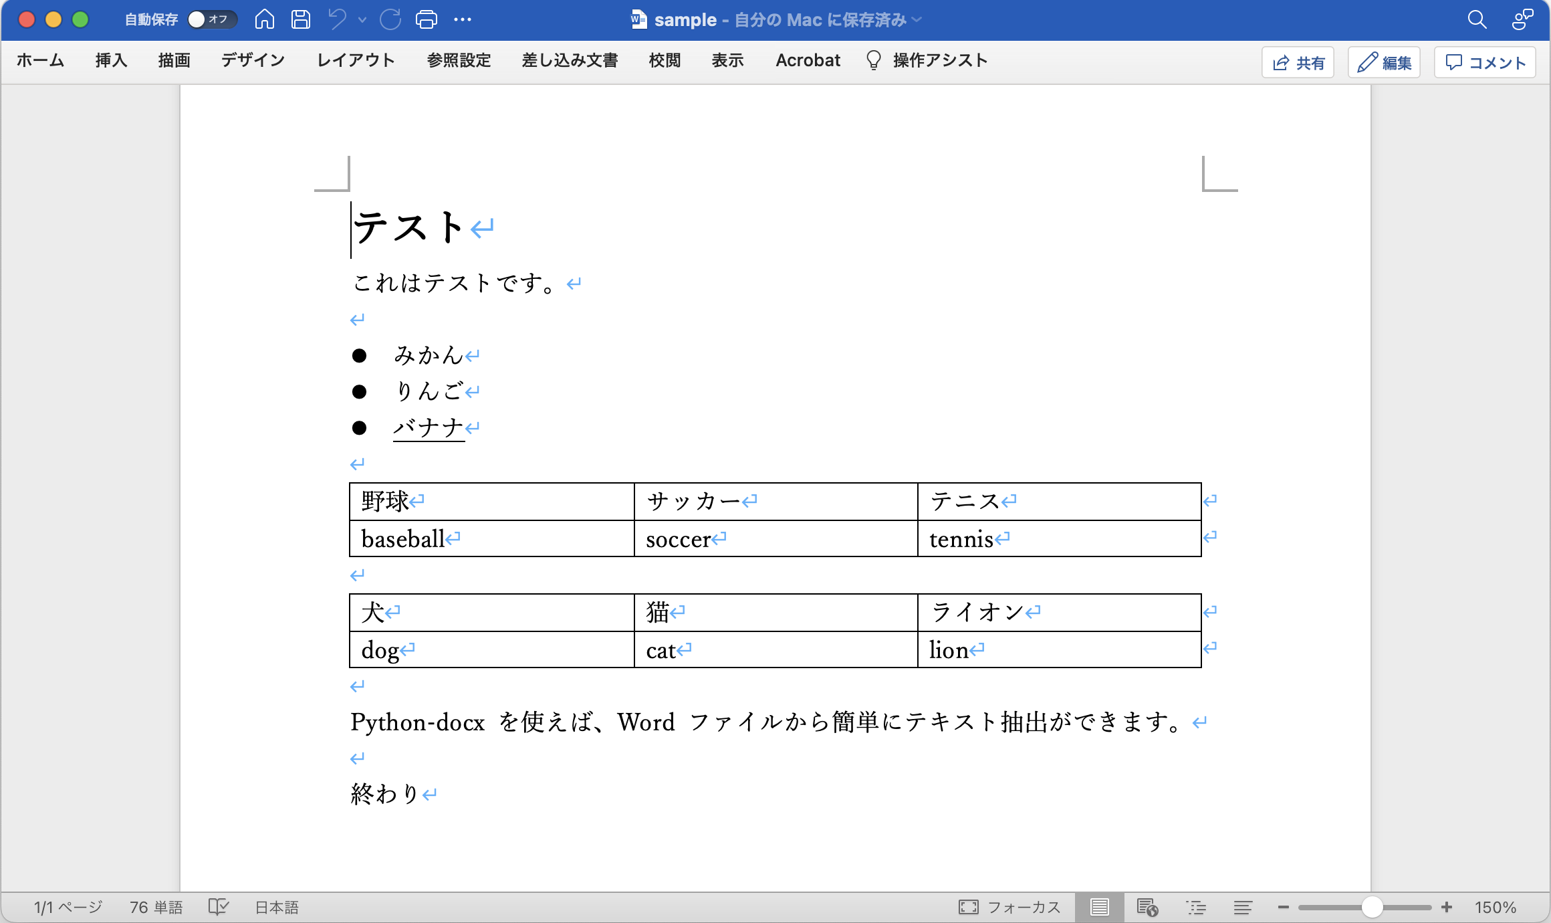This screenshot has height=923, width=1551.
Task: Click the Redo icon
Action: point(390,19)
